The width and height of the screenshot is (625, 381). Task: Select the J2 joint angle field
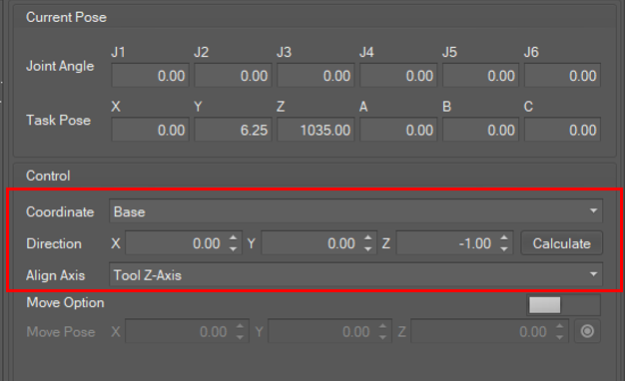click(x=233, y=75)
